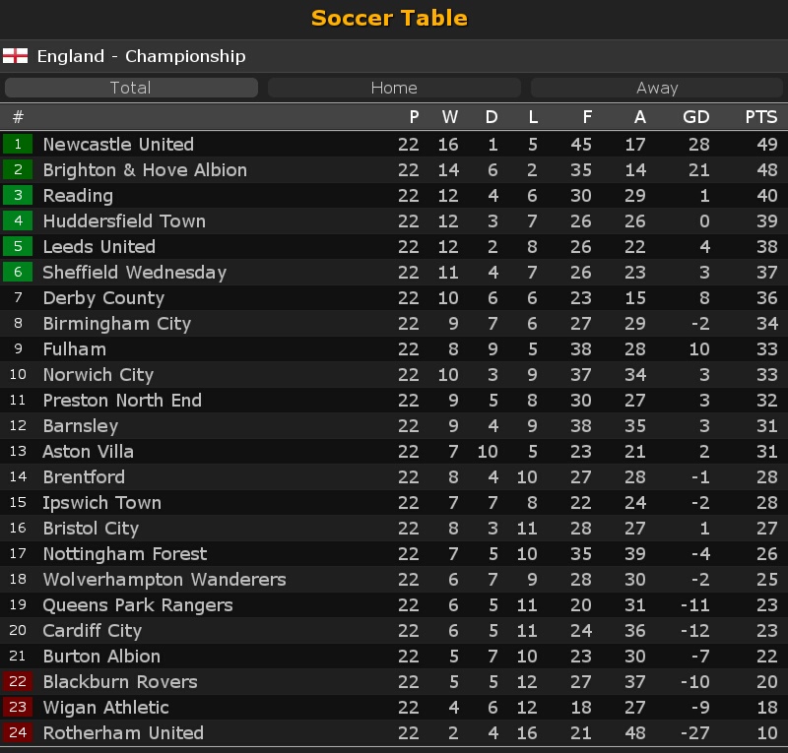Screen dimensions: 788x753
Task: Click on Sheffield Wednesday team name
Action: [135, 273]
